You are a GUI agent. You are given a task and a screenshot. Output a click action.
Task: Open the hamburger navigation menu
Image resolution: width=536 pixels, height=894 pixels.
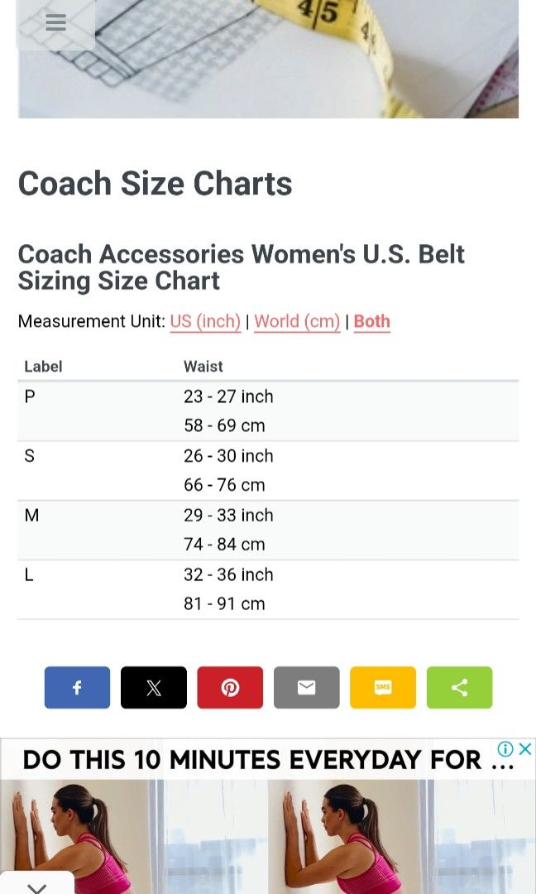pyautogui.click(x=55, y=22)
